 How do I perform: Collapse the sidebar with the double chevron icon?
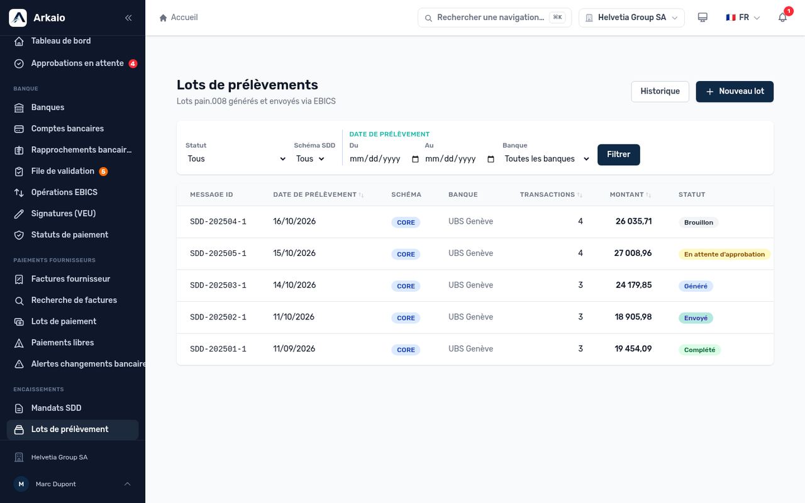[x=128, y=18]
